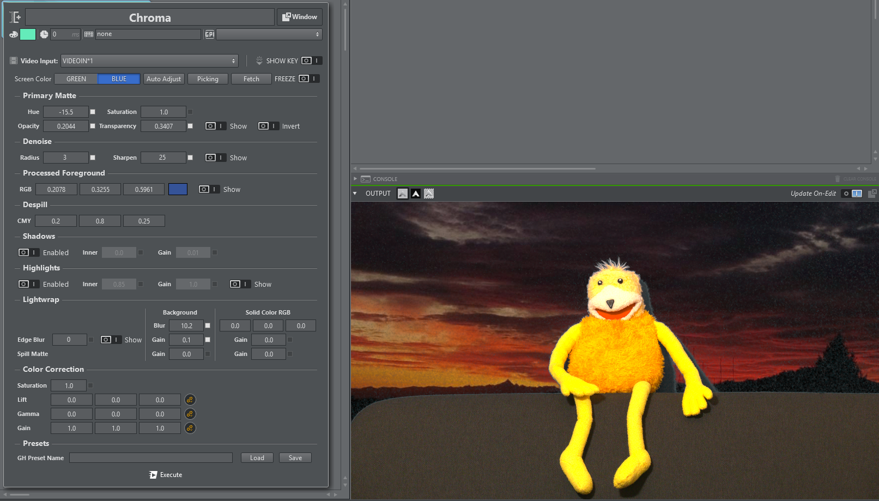Toggle the Shadows Enabled switch
The image size is (879, 501).
point(29,252)
